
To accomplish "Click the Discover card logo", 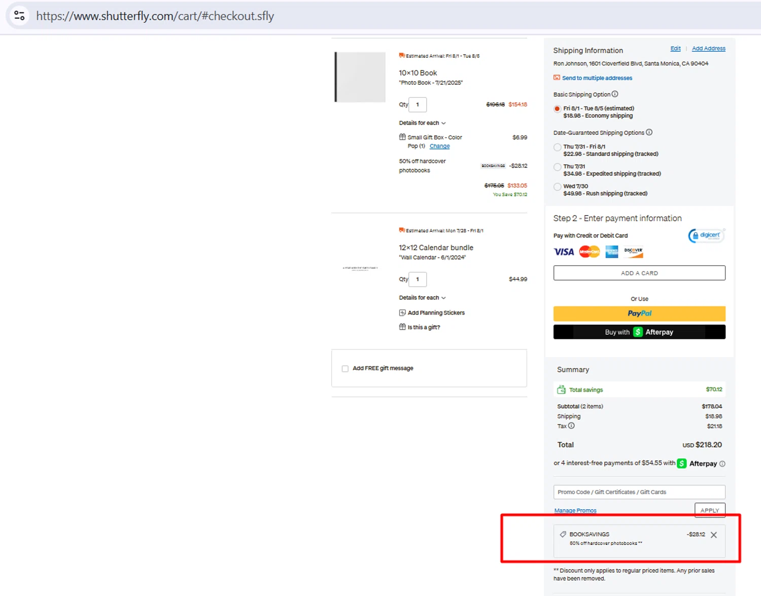I will (x=633, y=252).
